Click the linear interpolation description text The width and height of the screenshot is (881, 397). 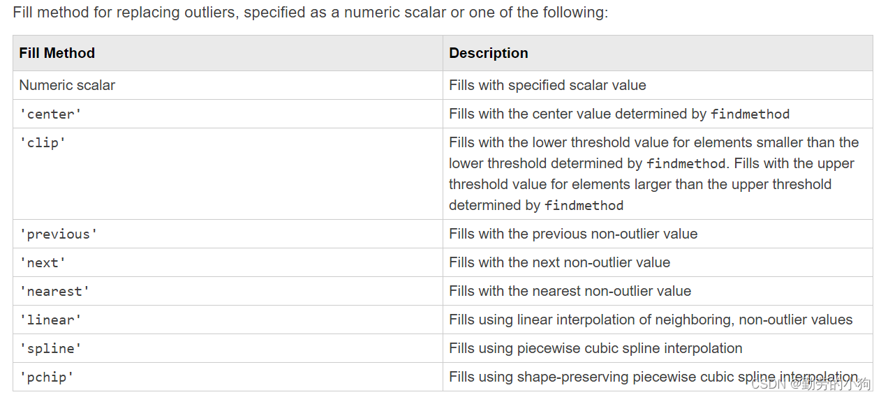pos(651,320)
